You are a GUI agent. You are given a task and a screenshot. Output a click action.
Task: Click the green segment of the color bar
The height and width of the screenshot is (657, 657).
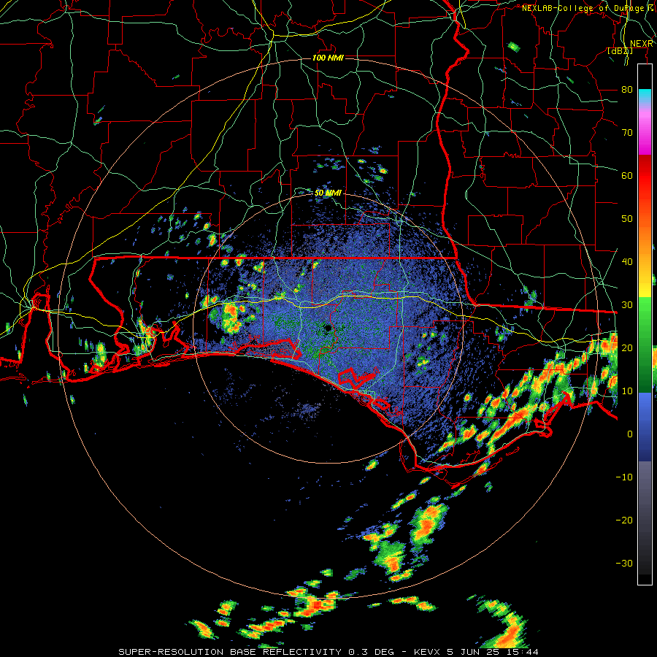[645, 345]
